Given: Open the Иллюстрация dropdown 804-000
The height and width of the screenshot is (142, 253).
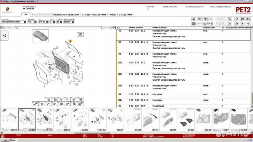Looking at the screenshot, I should pyautogui.click(x=66, y=22).
